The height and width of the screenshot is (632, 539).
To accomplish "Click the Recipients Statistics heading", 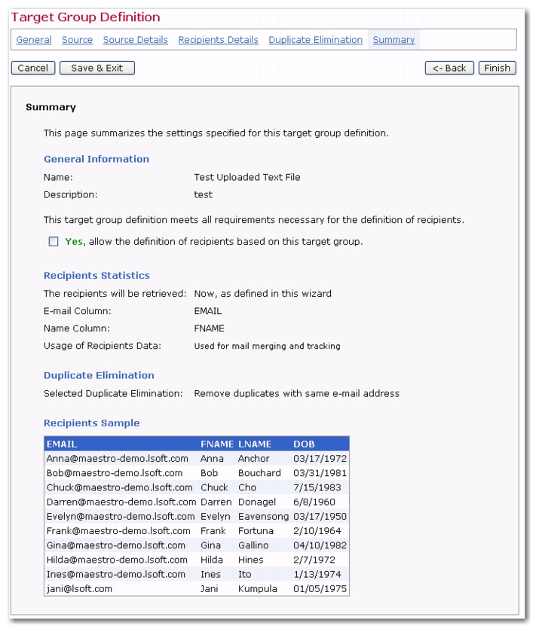I will point(96,276).
